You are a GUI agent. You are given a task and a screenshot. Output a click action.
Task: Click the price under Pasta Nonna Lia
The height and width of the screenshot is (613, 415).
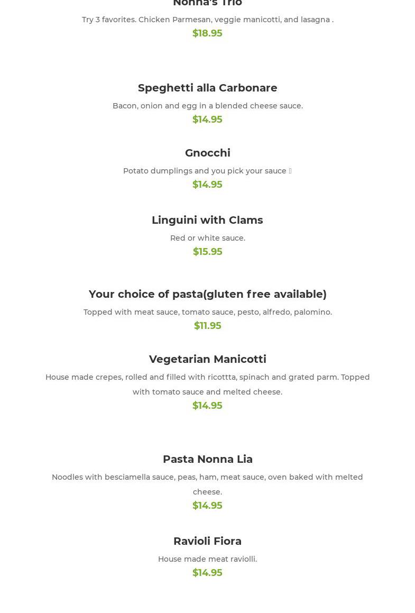tap(207, 506)
